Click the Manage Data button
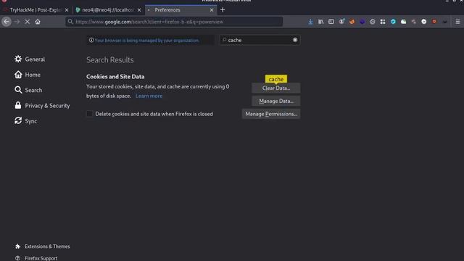464x261 pixels. tap(275, 101)
